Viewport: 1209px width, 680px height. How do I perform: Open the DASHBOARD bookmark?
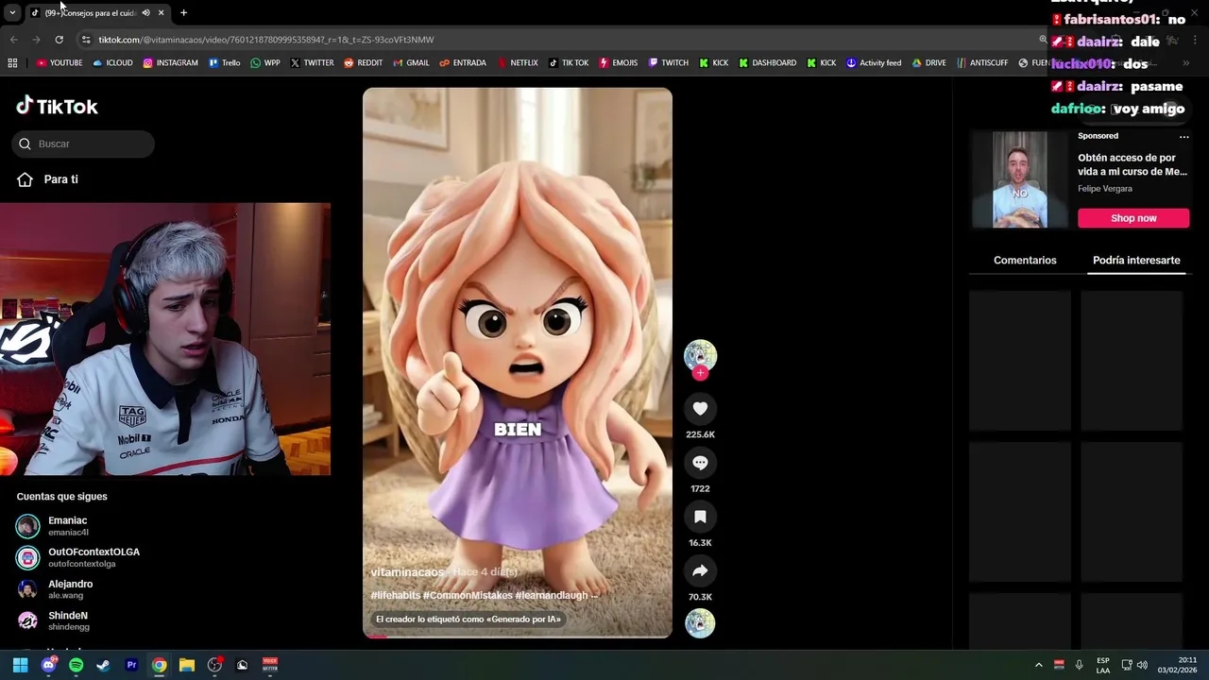point(767,63)
